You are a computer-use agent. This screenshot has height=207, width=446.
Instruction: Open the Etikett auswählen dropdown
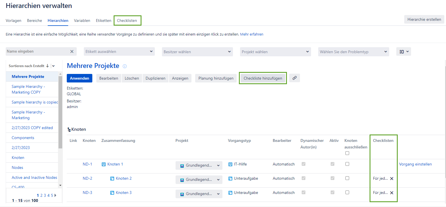(119, 52)
